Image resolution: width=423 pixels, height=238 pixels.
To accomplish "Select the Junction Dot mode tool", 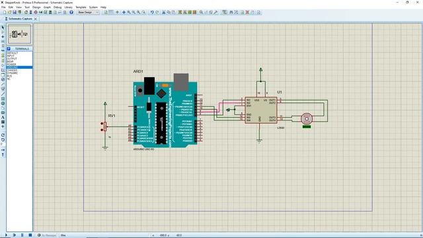I will click(3, 37).
